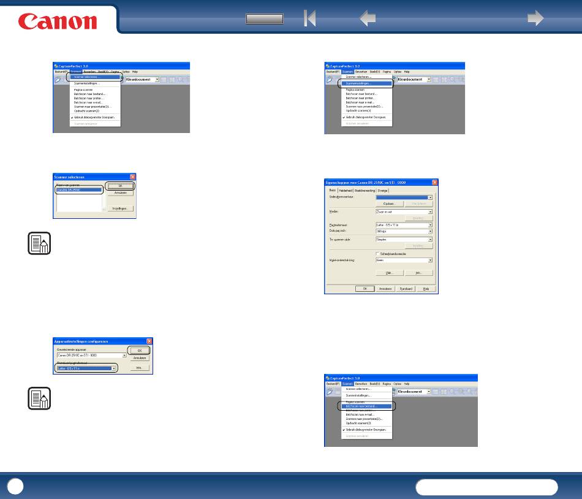Switch to the Overige tab
Image resolution: width=582 pixels, height=499 pixels.
point(383,191)
